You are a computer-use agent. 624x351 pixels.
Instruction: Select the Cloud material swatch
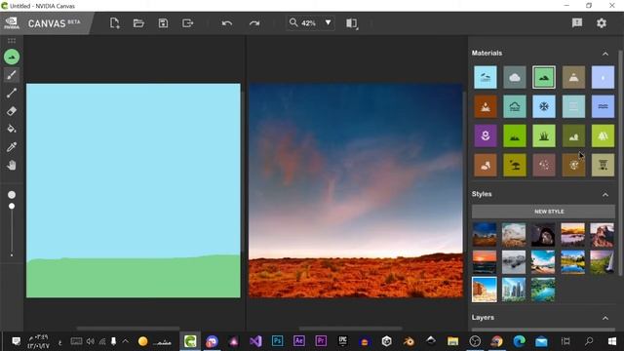point(515,77)
